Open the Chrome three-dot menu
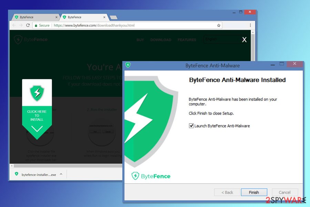 250,25
